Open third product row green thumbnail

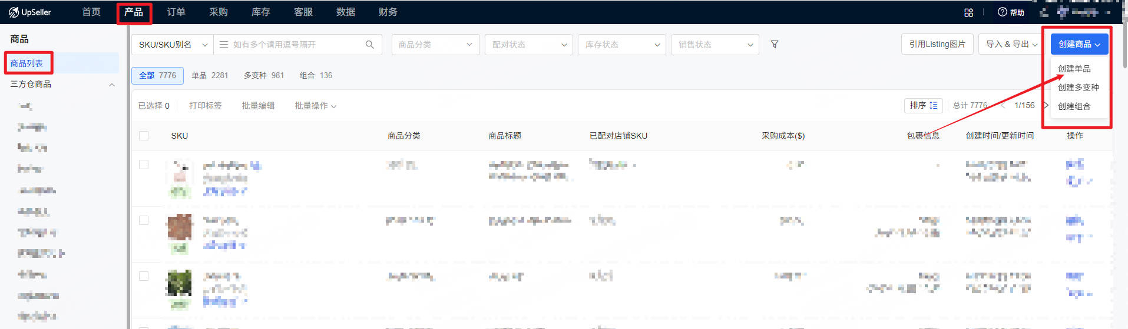pyautogui.click(x=180, y=283)
